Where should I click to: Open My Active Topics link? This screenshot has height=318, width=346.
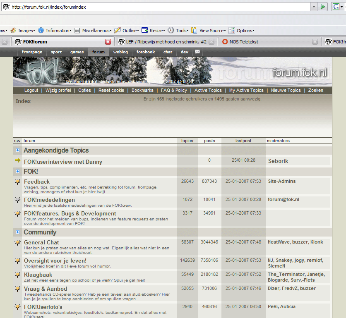click(x=246, y=91)
